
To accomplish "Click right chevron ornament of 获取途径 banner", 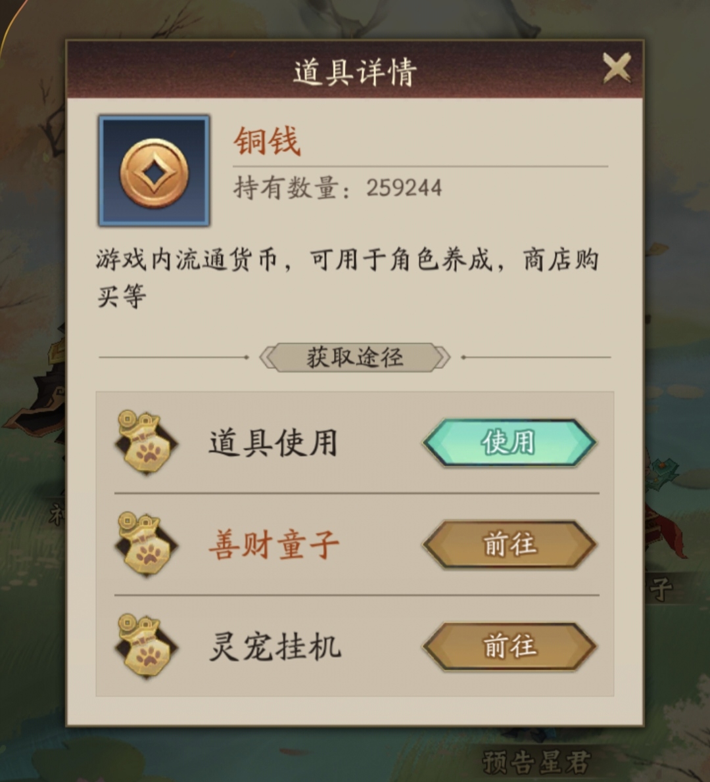I will (x=442, y=357).
